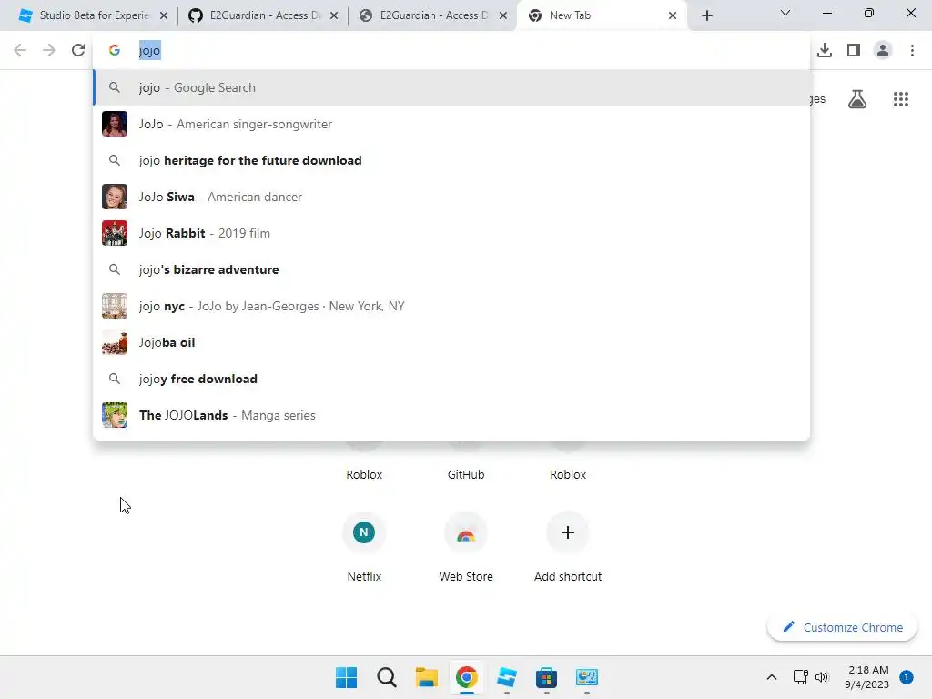This screenshot has width=932, height=699.
Task: Open Microsoft Store from the taskbar
Action: click(546, 677)
